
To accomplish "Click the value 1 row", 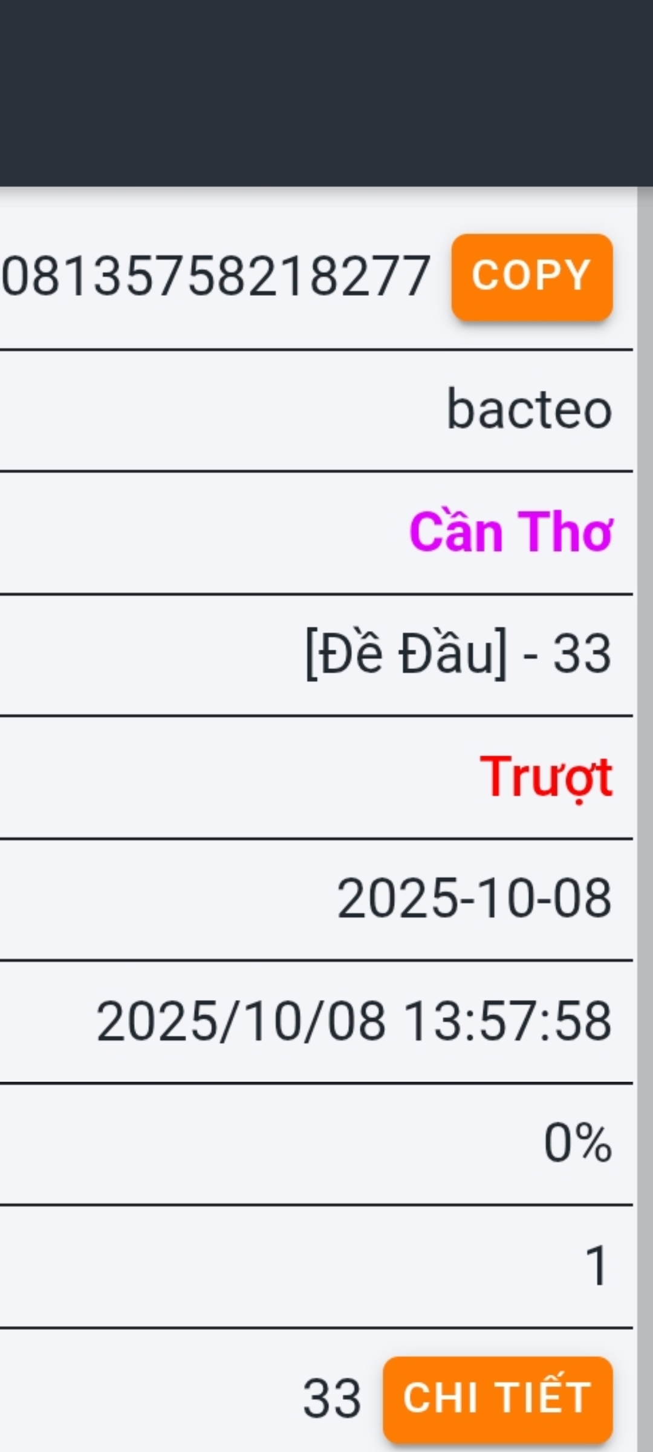I will click(596, 1266).
